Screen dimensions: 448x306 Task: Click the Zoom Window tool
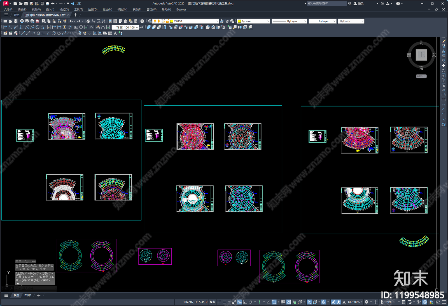click(x=99, y=21)
